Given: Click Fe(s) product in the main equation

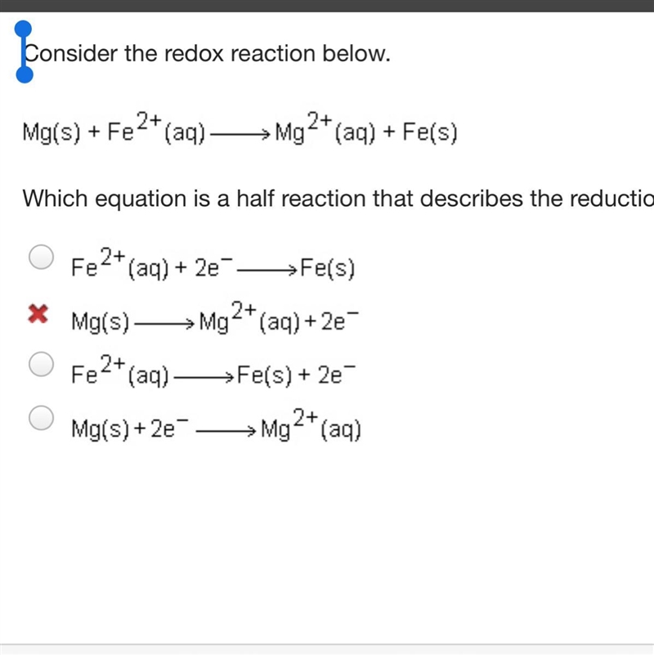Looking at the screenshot, I should click(x=430, y=132).
